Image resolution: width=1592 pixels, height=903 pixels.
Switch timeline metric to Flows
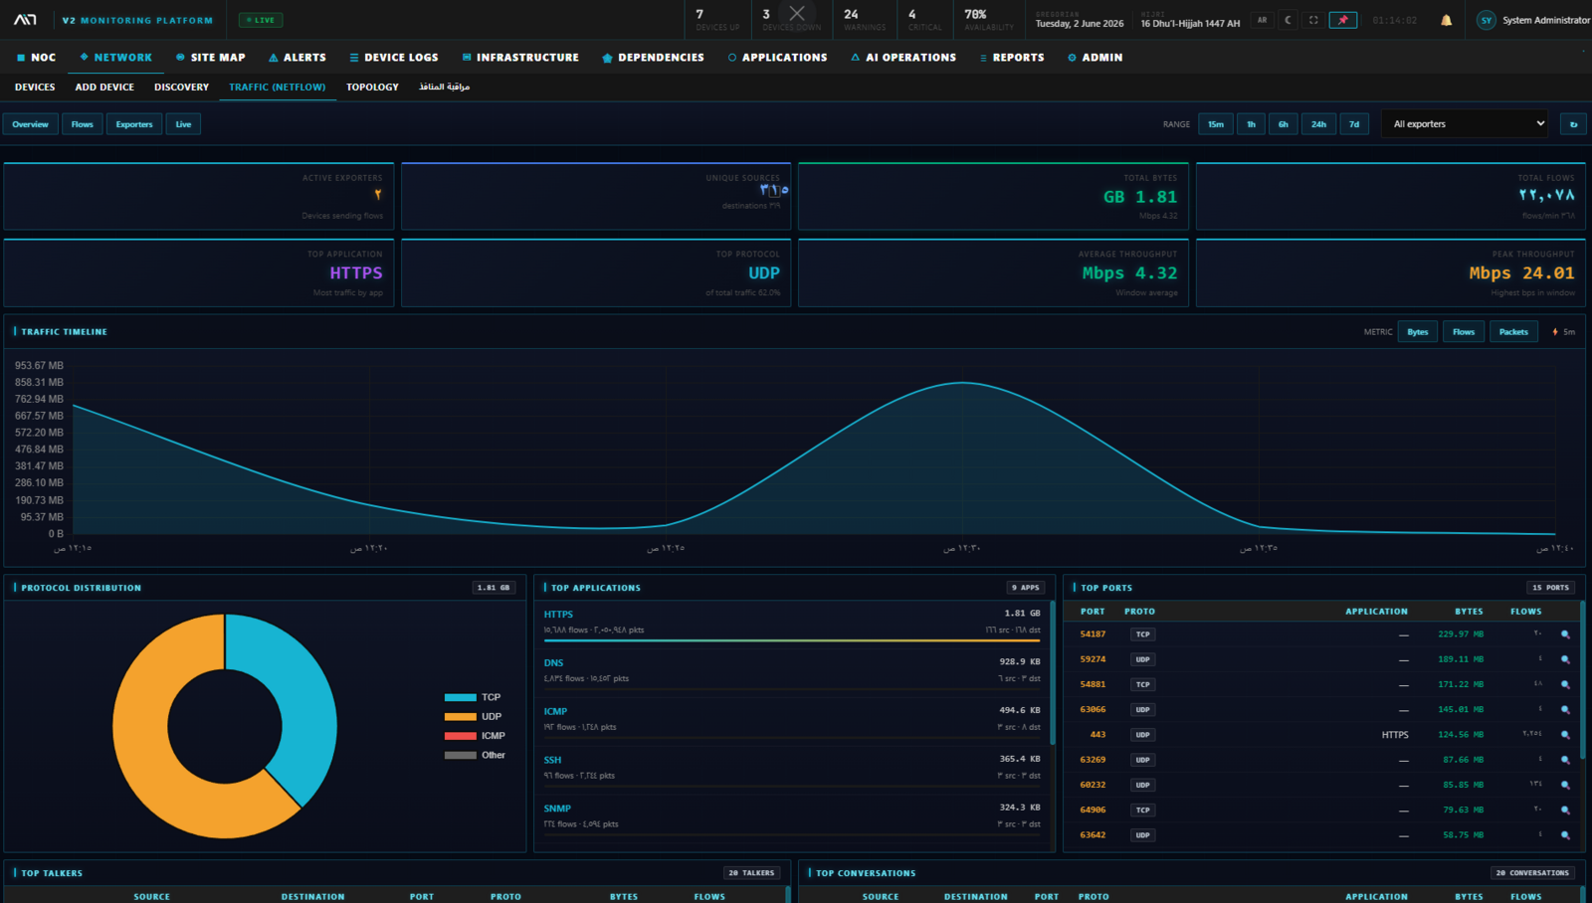pos(1464,332)
